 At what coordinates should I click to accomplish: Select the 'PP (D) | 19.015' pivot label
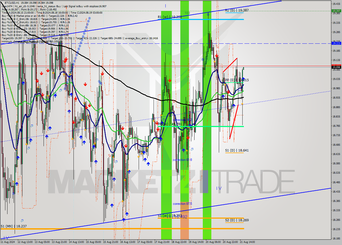coord(237,80)
